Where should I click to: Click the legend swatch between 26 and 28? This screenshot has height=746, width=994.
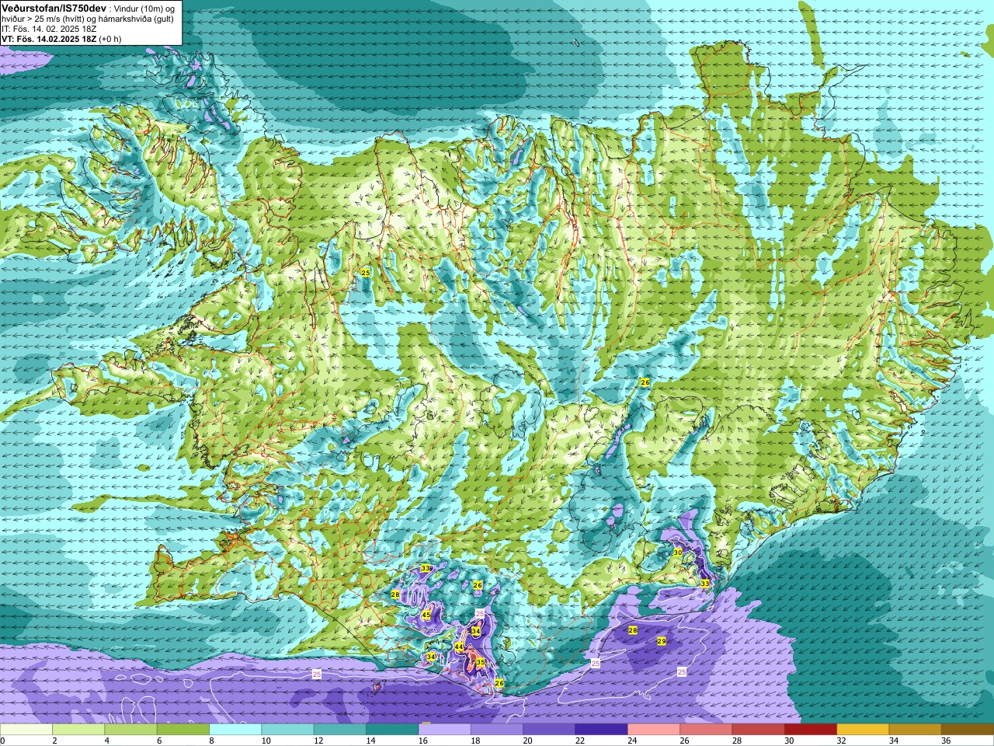tap(706, 730)
